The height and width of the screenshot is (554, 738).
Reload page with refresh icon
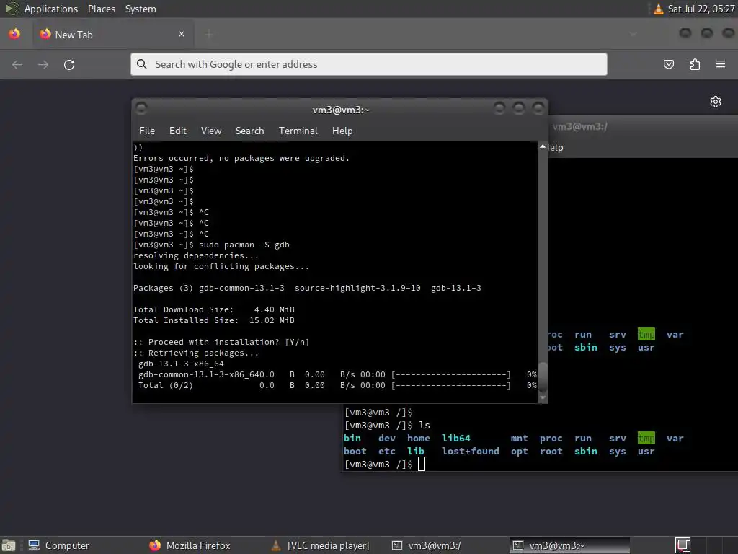click(x=69, y=64)
